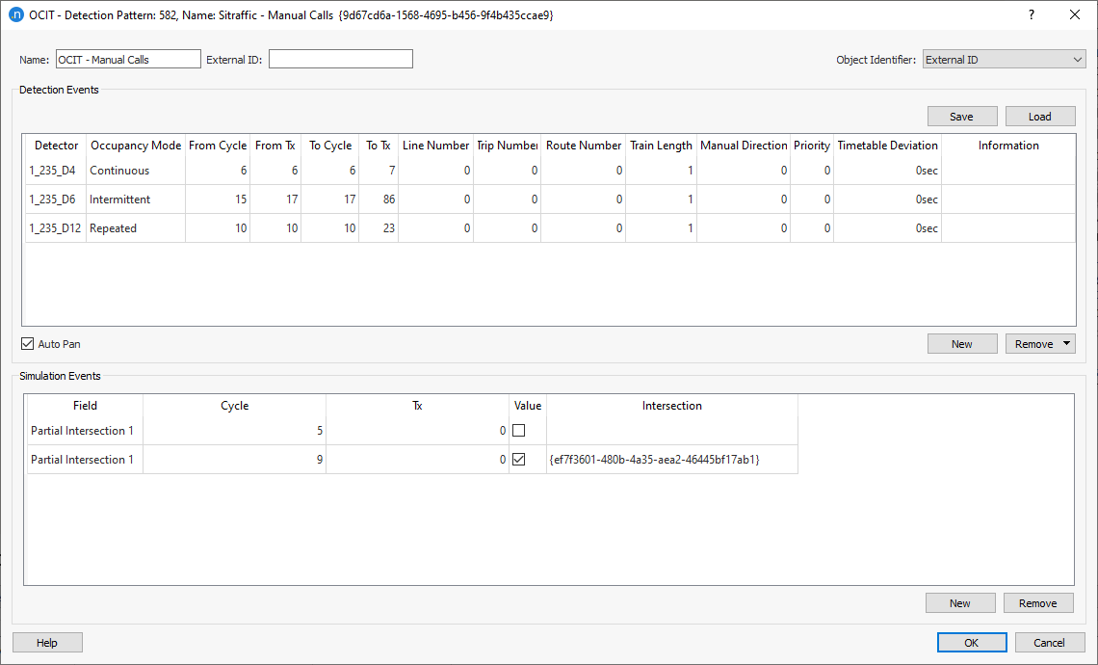1098x665 pixels.
Task: Check the Value box for cycle 5 simulation event
Action: (x=517, y=430)
